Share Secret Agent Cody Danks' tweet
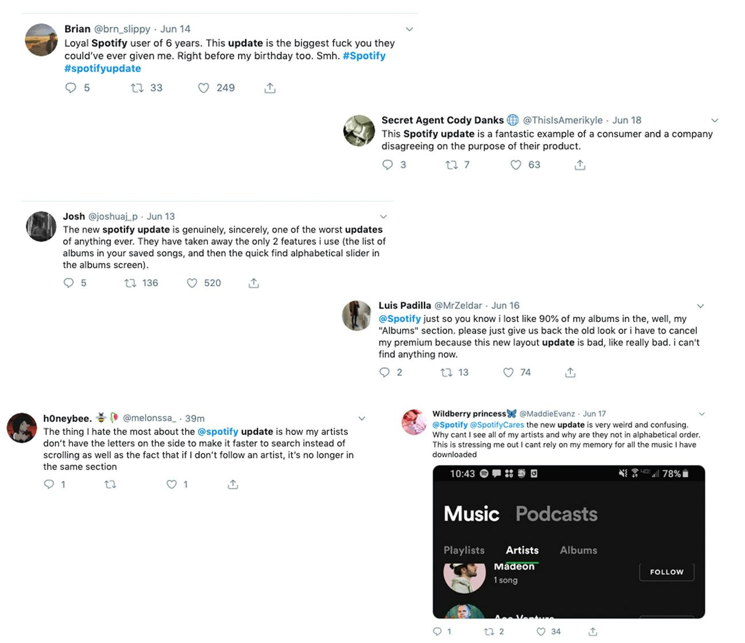 580,165
